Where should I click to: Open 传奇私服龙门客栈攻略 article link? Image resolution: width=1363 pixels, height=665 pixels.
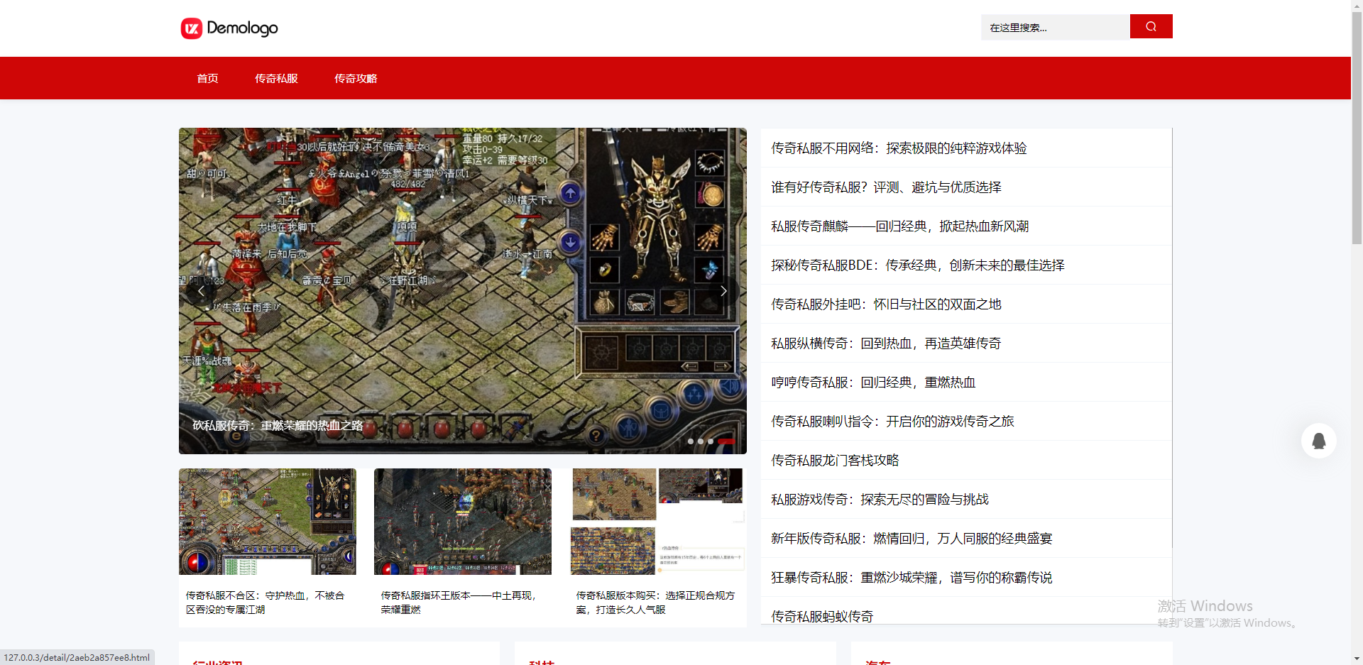point(835,461)
